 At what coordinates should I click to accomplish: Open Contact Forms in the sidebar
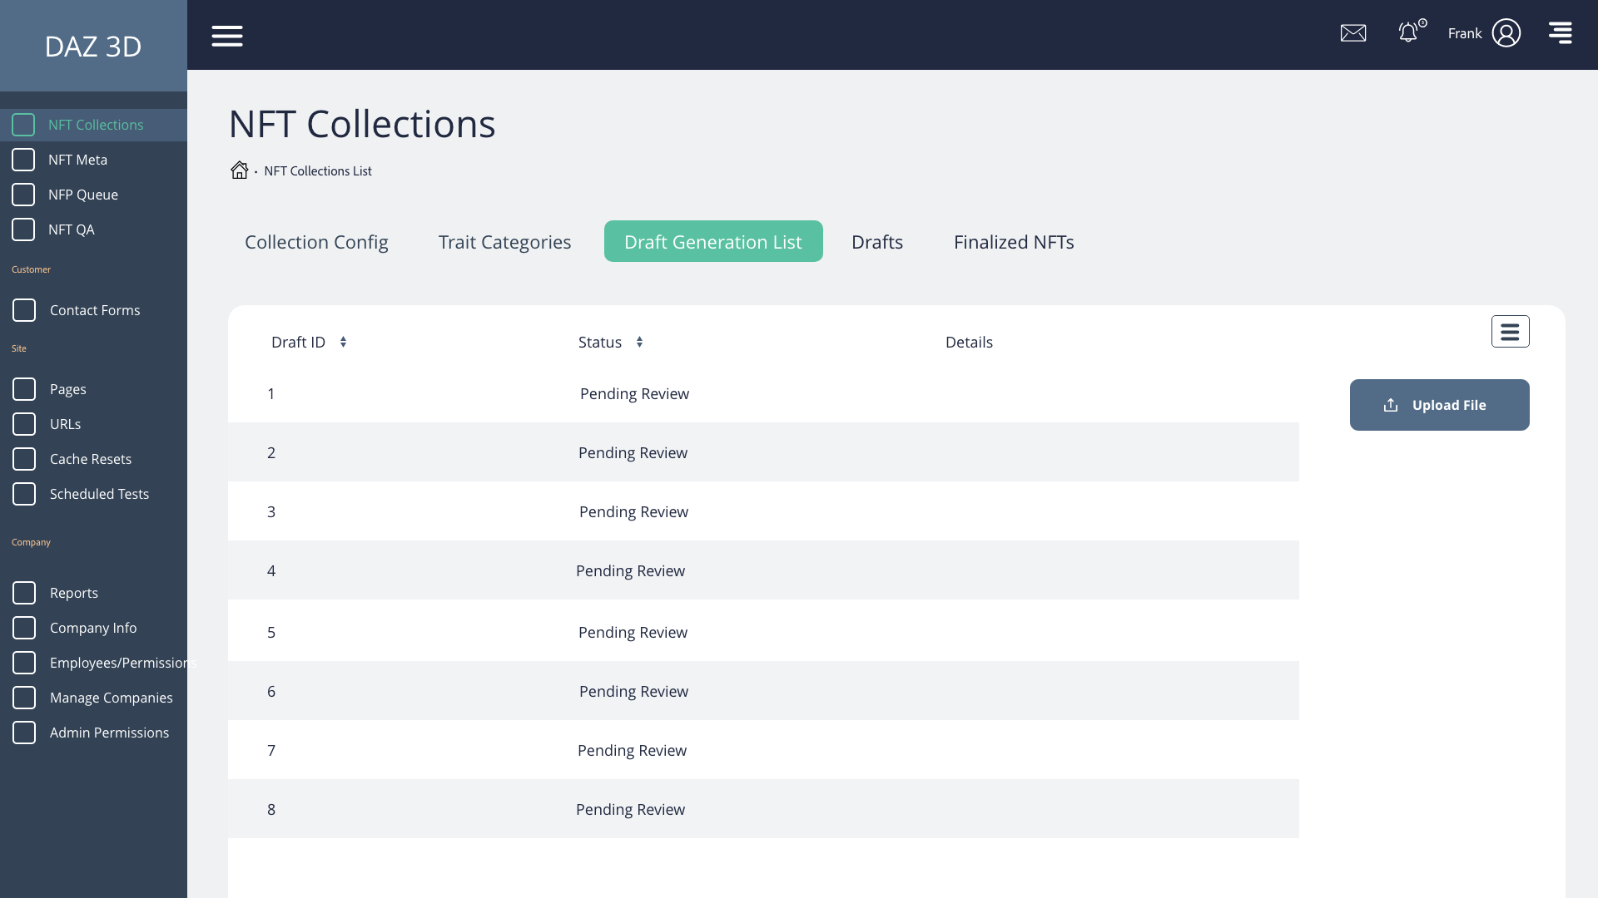[95, 310]
